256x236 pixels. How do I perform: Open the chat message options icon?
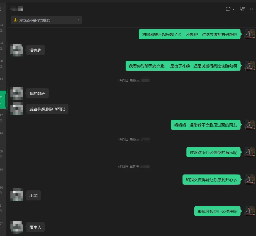[x=228, y=9]
